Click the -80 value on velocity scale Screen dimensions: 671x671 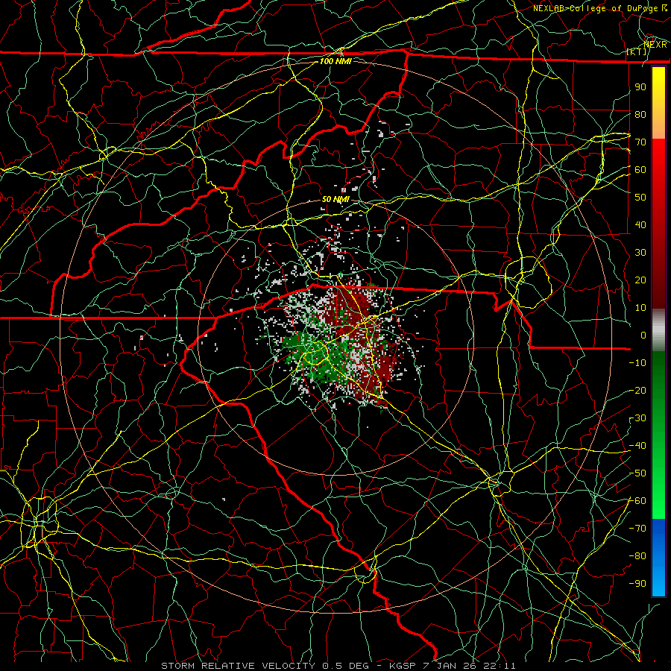pyautogui.click(x=637, y=556)
